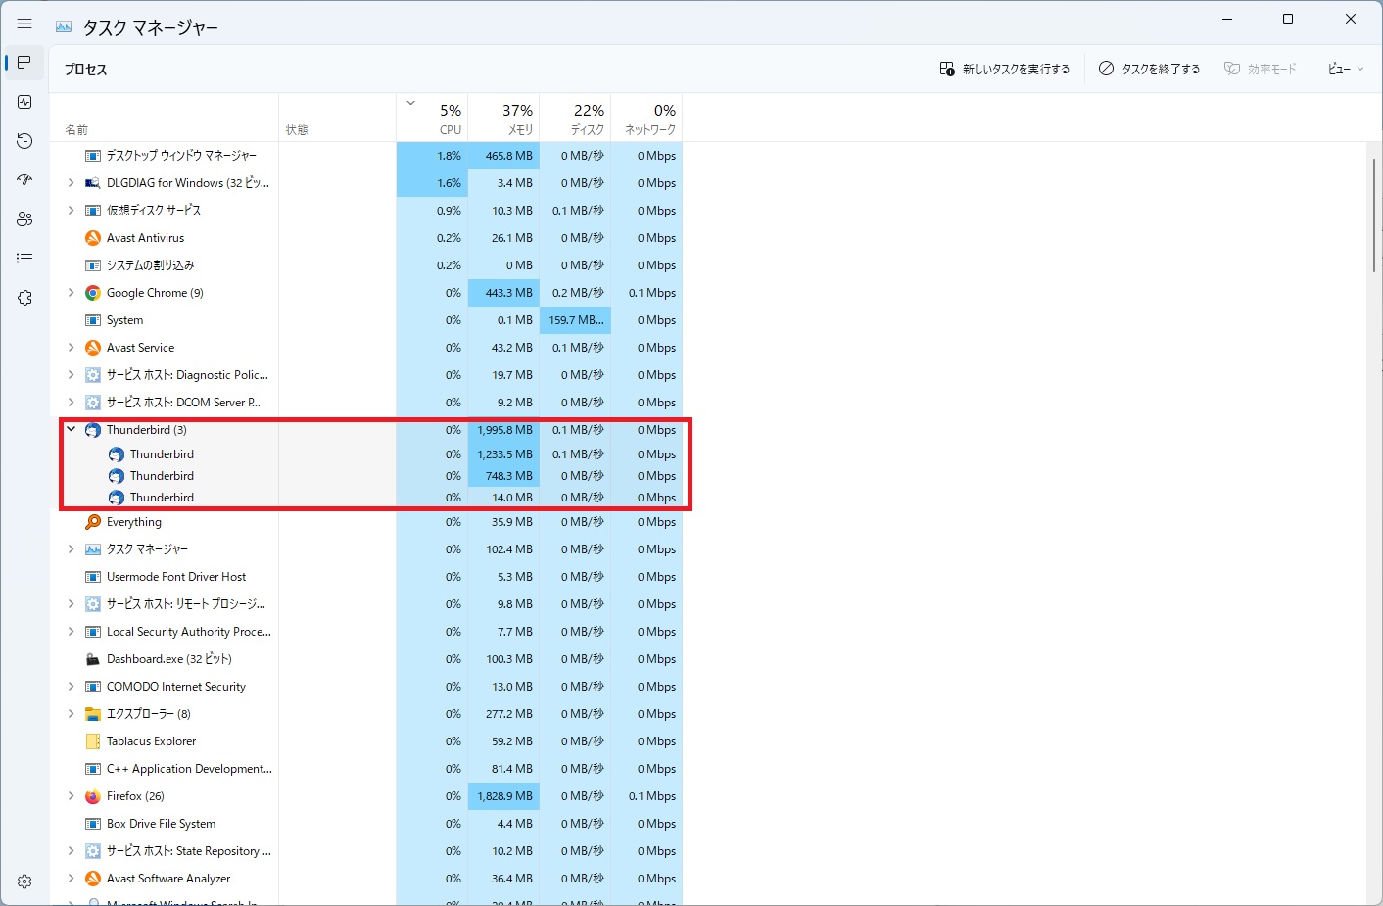Click 新しいタスクを実行する button
1383x906 pixels.
1005,69
